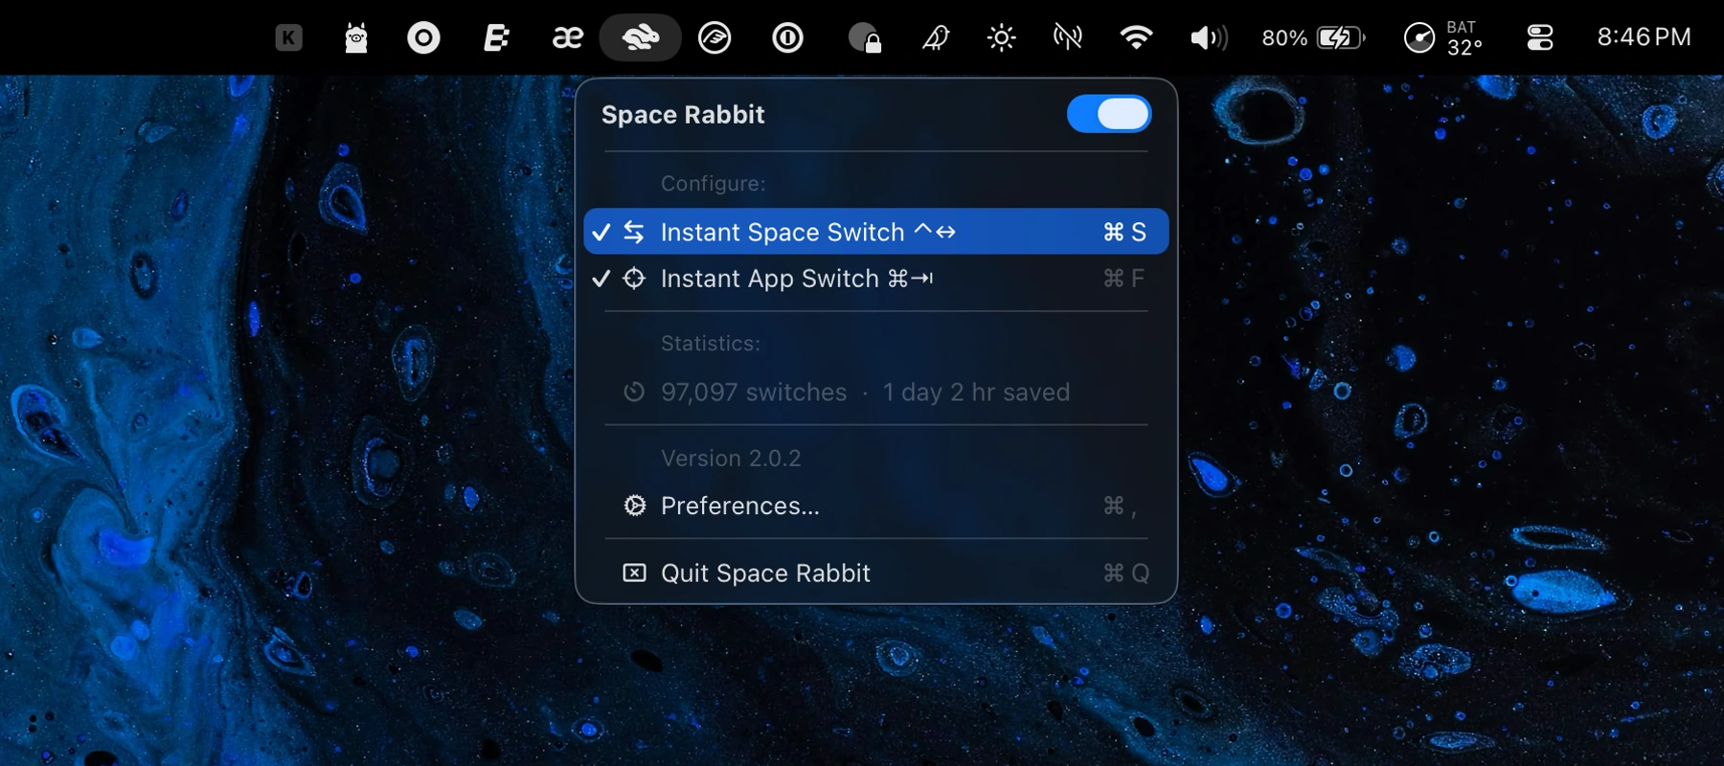Open the volume speaker menu

pos(1209,38)
